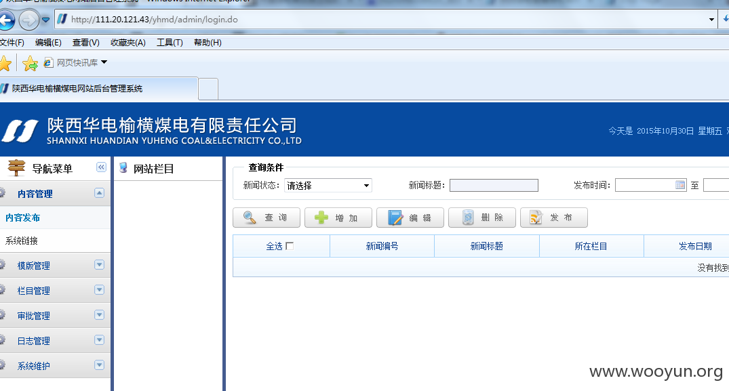Open the 收藏夹(A) menu

pyautogui.click(x=128, y=43)
